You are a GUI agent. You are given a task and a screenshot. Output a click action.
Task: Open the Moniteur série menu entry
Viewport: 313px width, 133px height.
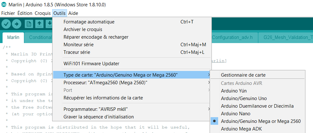[x=79, y=45]
